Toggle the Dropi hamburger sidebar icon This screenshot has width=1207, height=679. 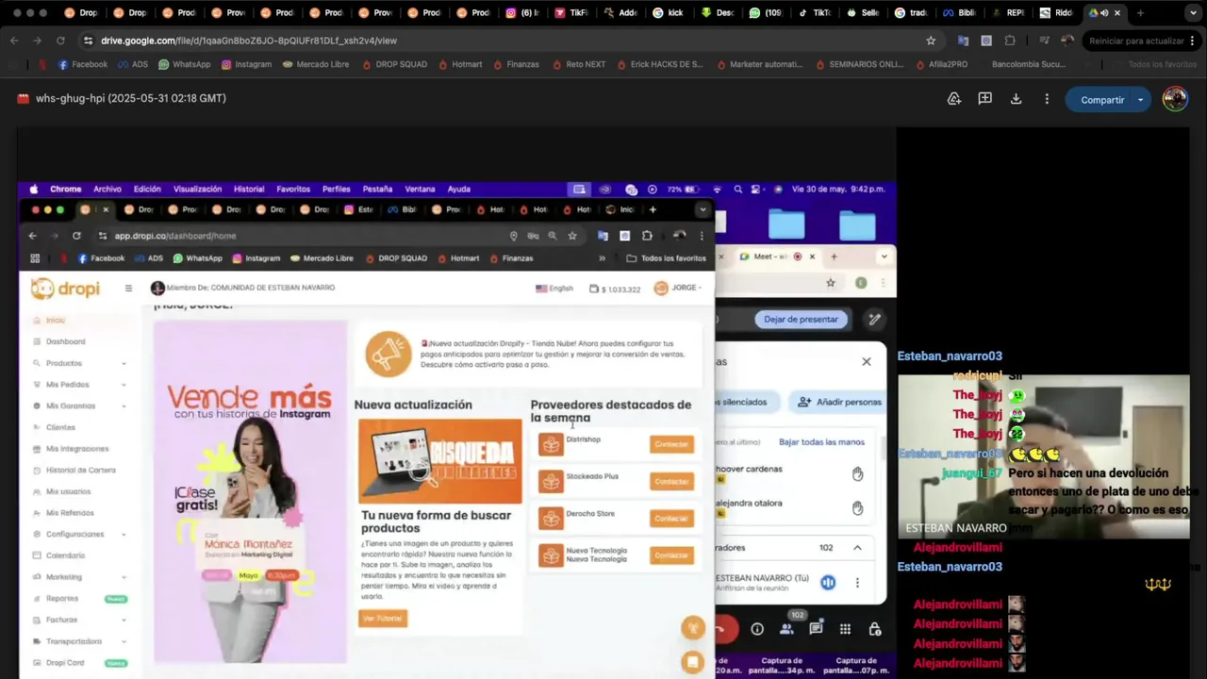128,288
